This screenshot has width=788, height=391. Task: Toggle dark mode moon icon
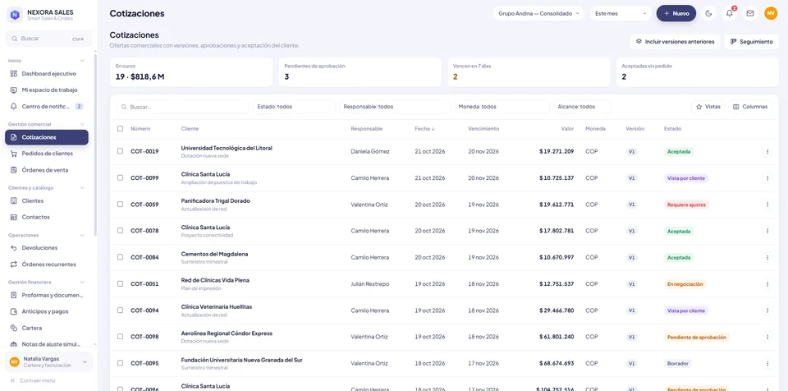point(708,14)
